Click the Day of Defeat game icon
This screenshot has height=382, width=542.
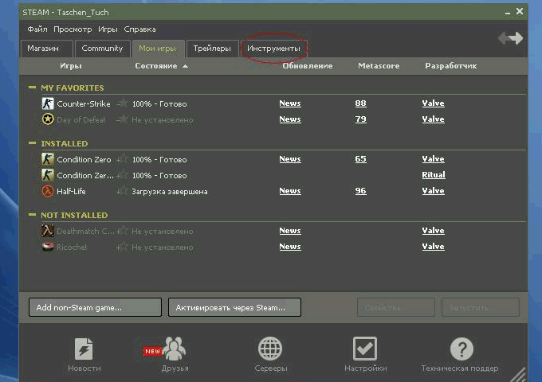(48, 119)
